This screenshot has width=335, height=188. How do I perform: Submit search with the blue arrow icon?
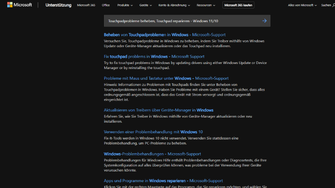(264, 21)
